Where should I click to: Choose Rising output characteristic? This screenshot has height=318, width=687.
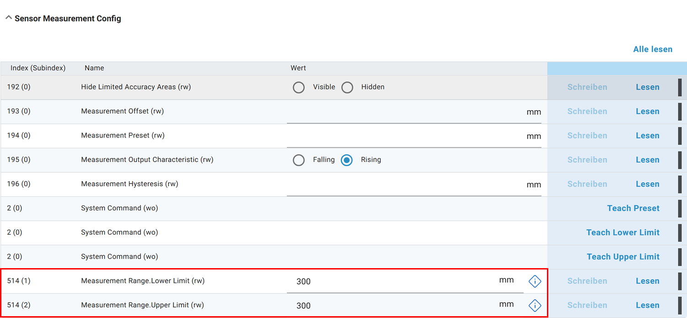tap(347, 160)
